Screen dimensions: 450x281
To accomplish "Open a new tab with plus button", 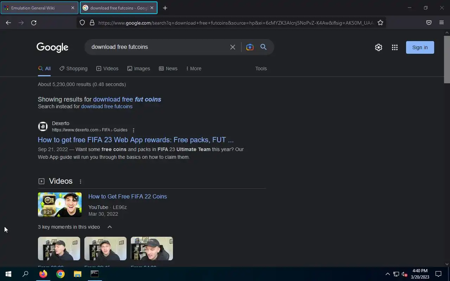I will tap(165, 8).
